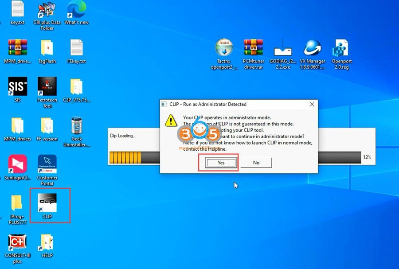This screenshot has height=269, width=399.
Task: Click the yellow warning icon in dialog
Action: coord(171,121)
